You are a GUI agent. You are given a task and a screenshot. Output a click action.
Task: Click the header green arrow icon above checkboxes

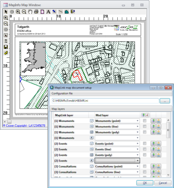pos(143,115)
